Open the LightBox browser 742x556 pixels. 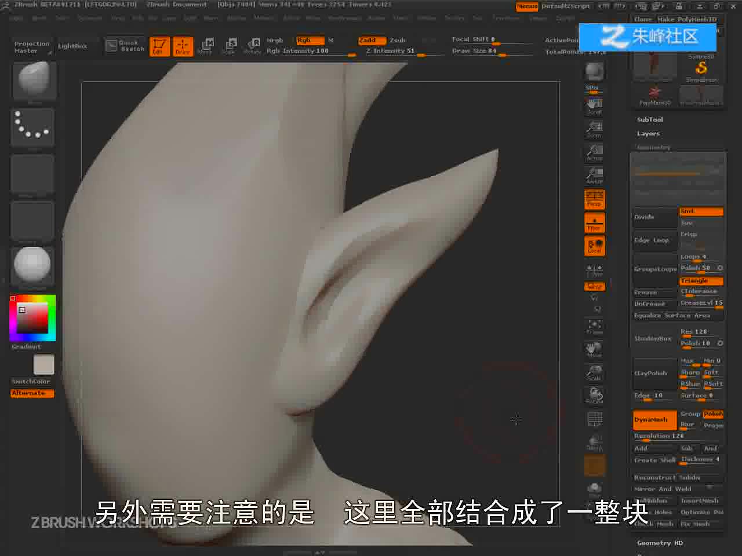point(72,46)
